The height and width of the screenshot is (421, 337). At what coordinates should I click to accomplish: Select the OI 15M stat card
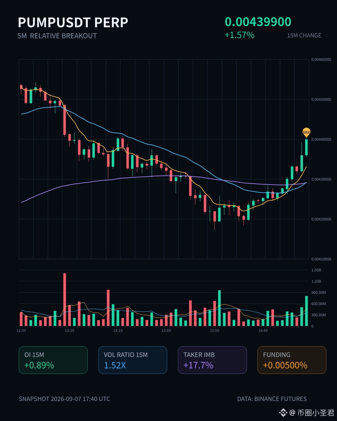(x=53, y=360)
